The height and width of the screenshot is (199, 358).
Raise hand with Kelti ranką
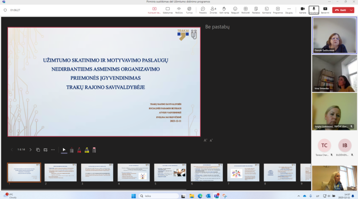[224, 10]
